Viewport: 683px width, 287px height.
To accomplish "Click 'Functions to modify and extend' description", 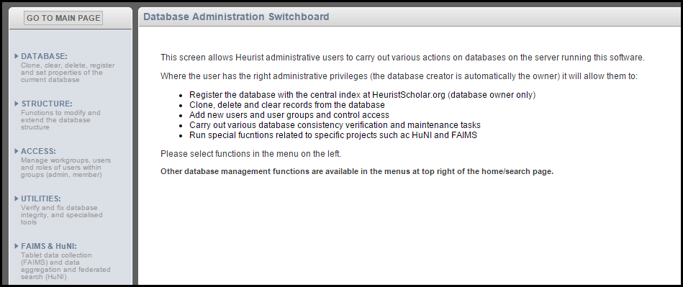I will (x=60, y=120).
